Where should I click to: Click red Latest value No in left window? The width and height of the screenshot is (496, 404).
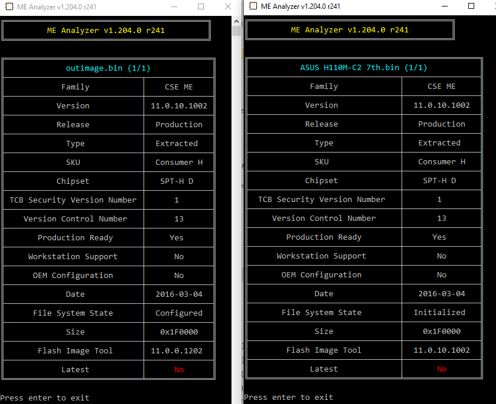coord(178,369)
